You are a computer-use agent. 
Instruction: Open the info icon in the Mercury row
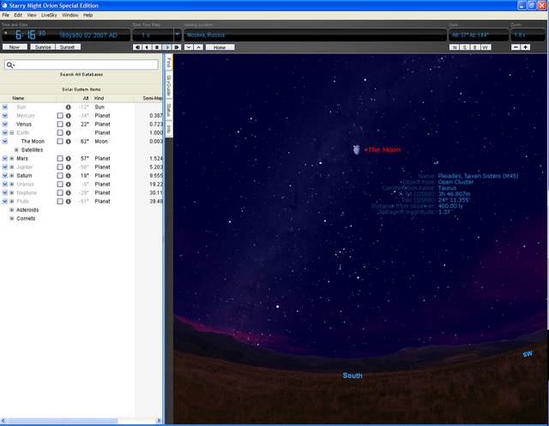coord(69,116)
